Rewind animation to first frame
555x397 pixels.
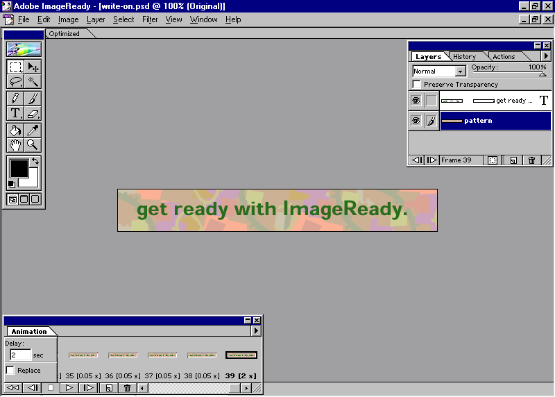(13, 388)
